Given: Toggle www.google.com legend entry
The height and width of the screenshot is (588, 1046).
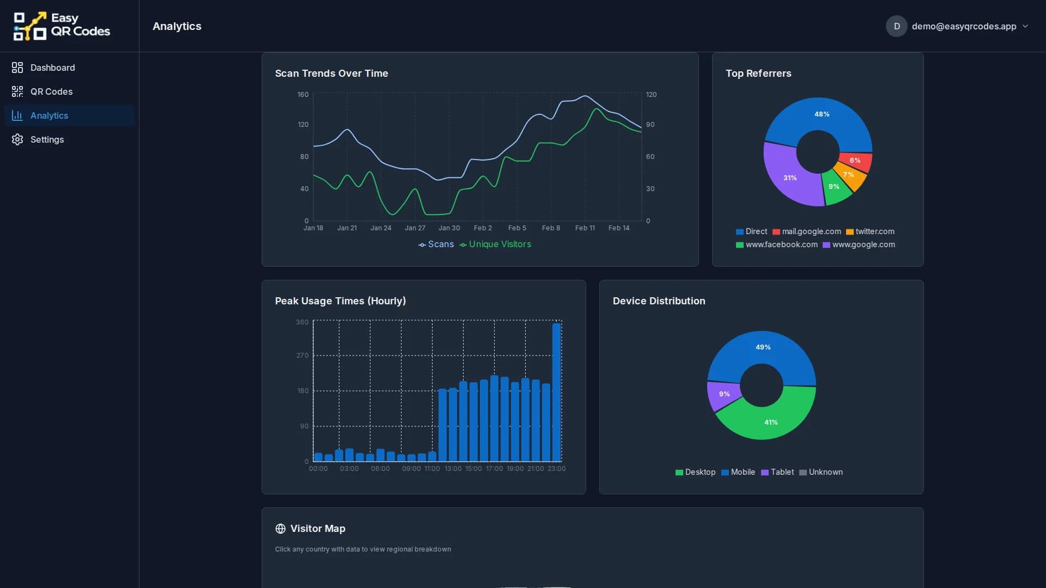Looking at the screenshot, I should point(859,244).
